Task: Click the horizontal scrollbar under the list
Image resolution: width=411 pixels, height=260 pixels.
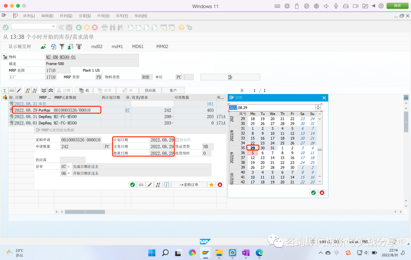Action: [x=85, y=212]
